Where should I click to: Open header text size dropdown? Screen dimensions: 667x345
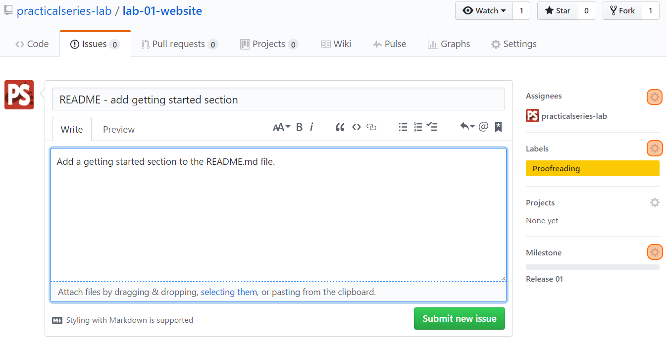[x=281, y=127]
